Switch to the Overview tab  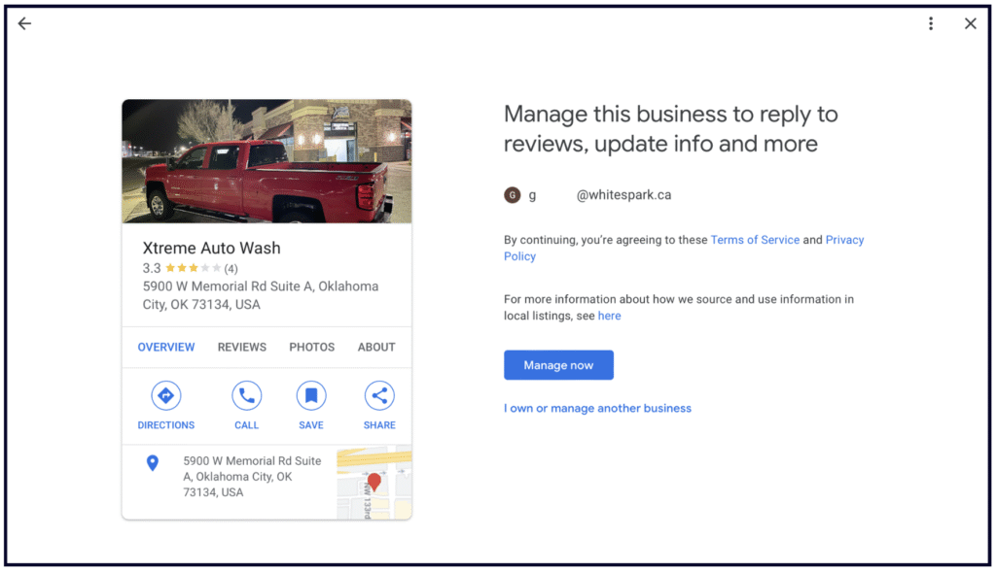[x=166, y=347]
